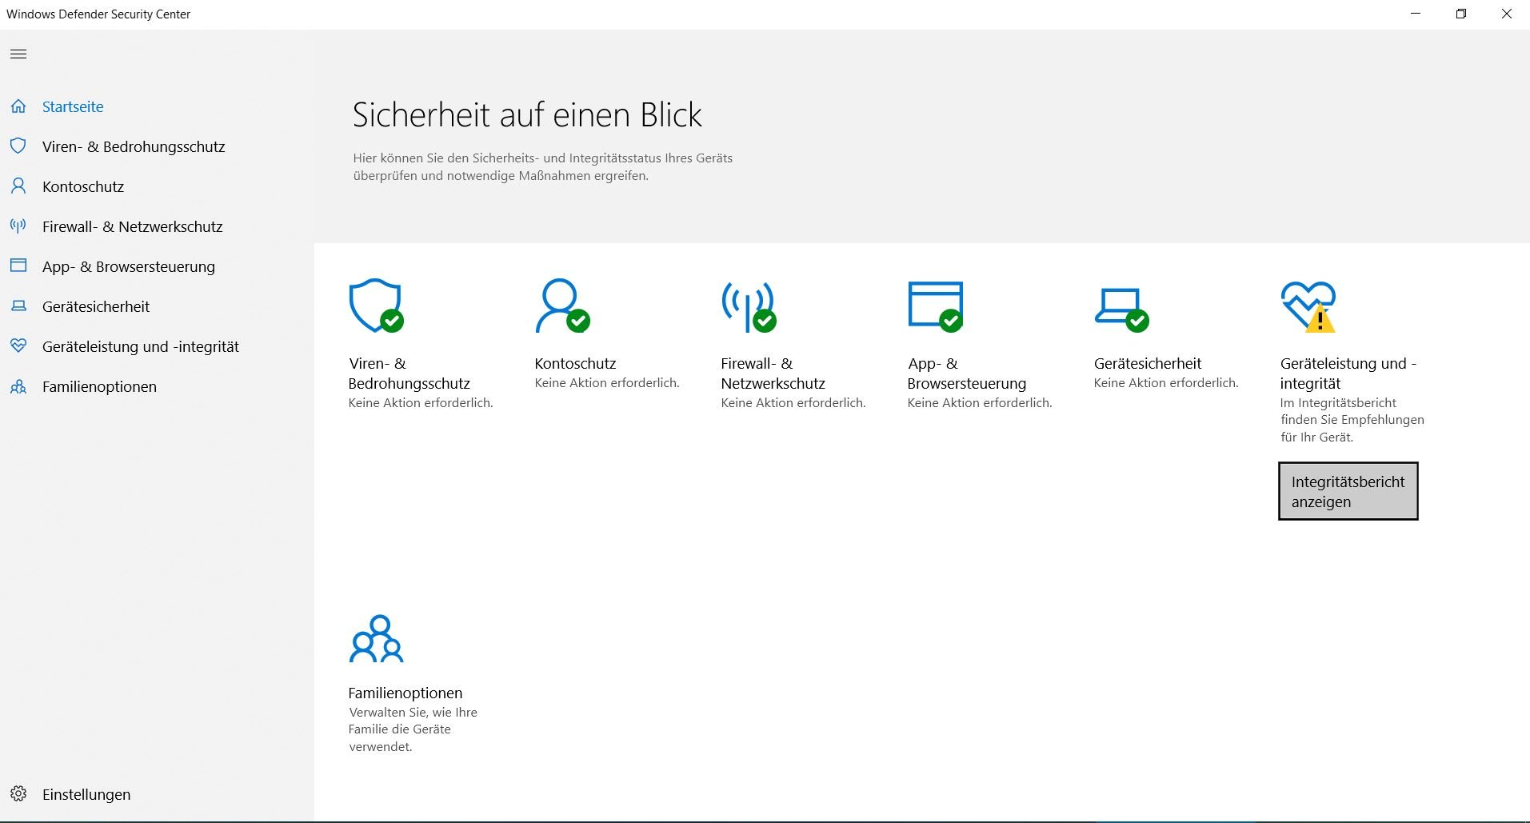Open the heart icon with warning triangle
Viewport: 1530px width, 823px height.
1308,306
